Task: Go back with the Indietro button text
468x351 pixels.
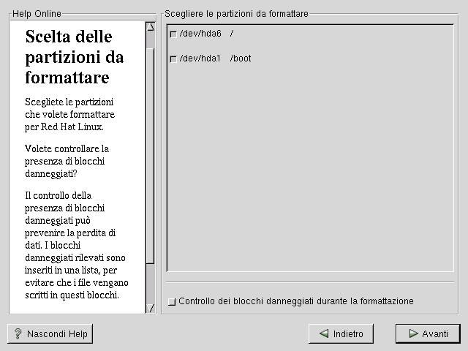Action: [x=348, y=334]
